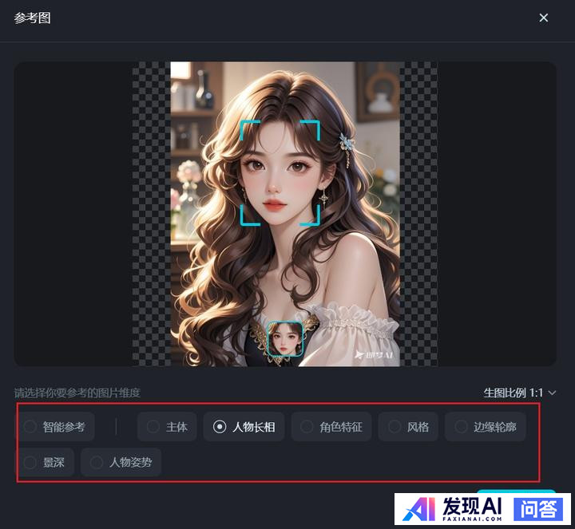Click the blue-purple AI logo icon

(x=416, y=509)
